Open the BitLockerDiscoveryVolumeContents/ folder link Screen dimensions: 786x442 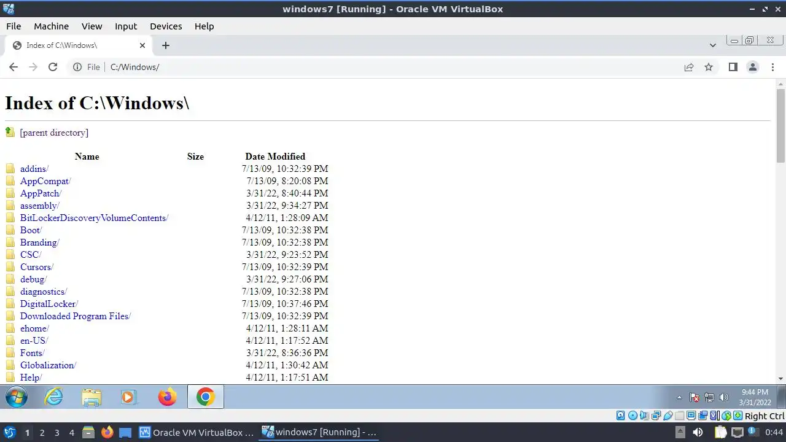point(95,218)
